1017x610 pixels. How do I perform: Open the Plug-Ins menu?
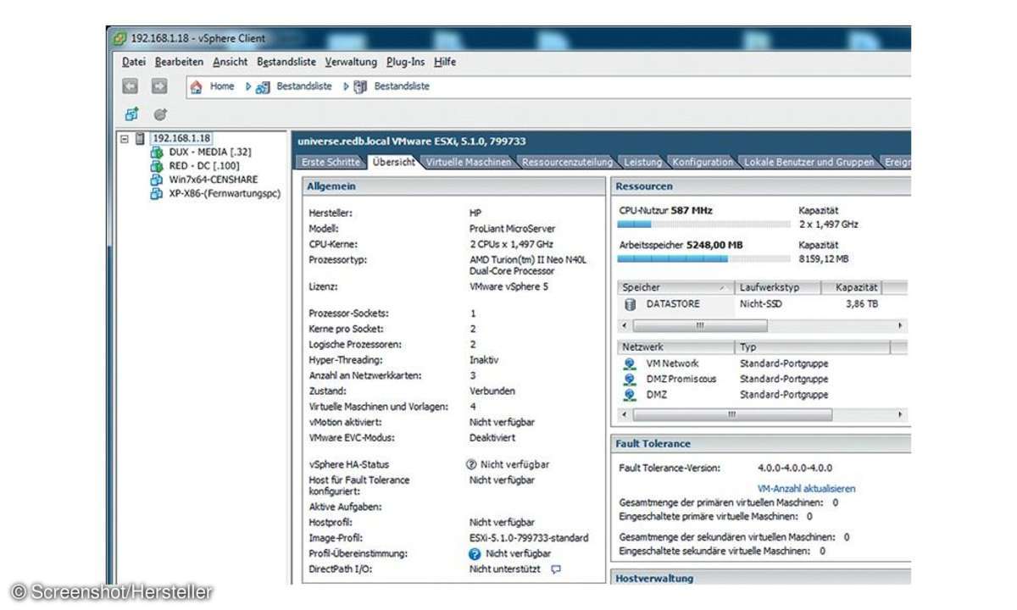pyautogui.click(x=406, y=62)
